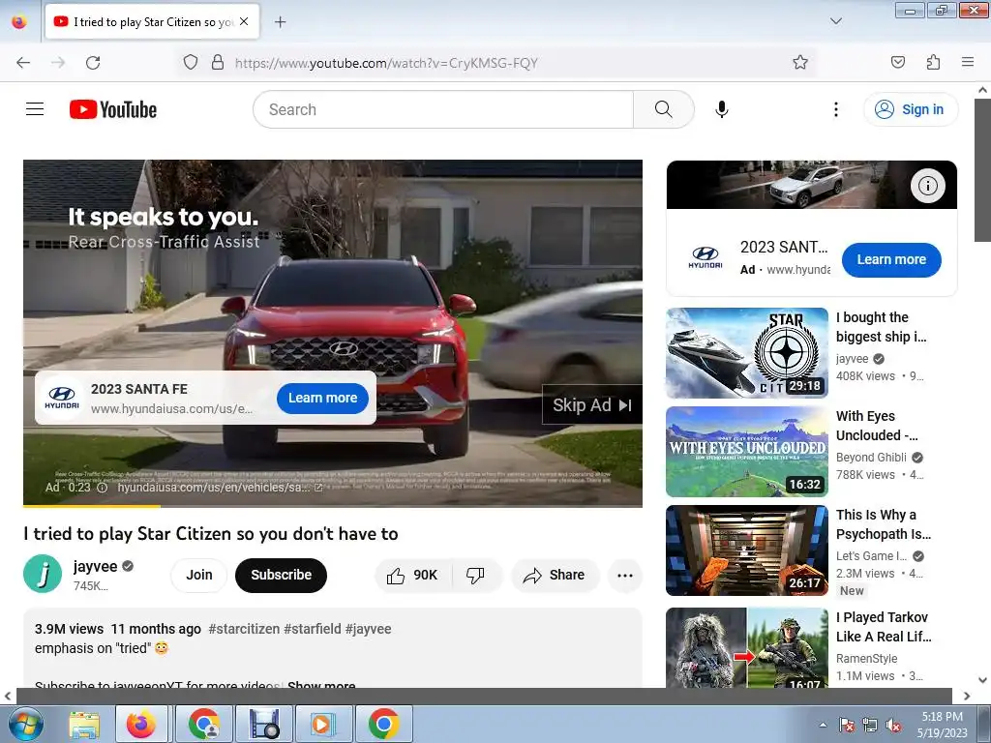
Task: Reload the page with refresh icon
Action: pyautogui.click(x=93, y=63)
